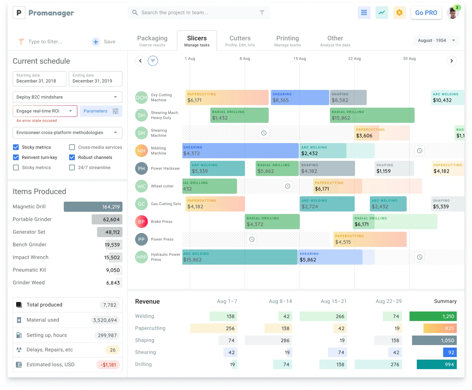Screen dimensions: 472x390
Task: Open the apps grid icon in header
Action: tap(364, 13)
